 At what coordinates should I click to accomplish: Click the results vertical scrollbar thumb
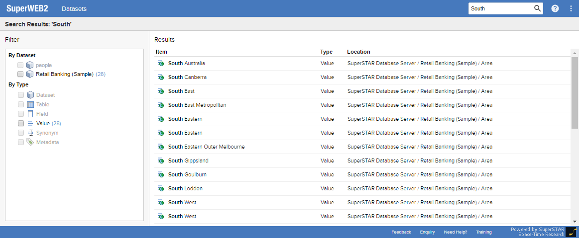pos(575,92)
